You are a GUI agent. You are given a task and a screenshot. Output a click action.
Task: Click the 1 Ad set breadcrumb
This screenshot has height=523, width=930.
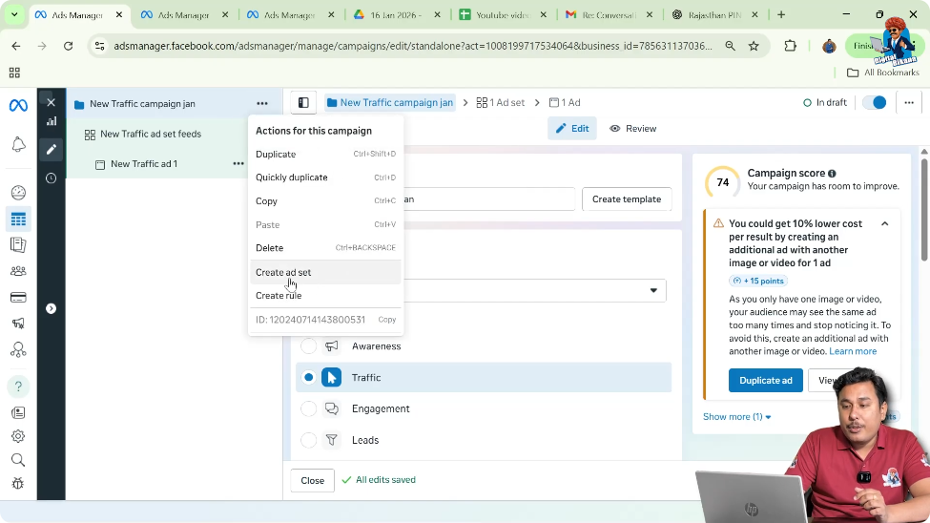(x=501, y=103)
